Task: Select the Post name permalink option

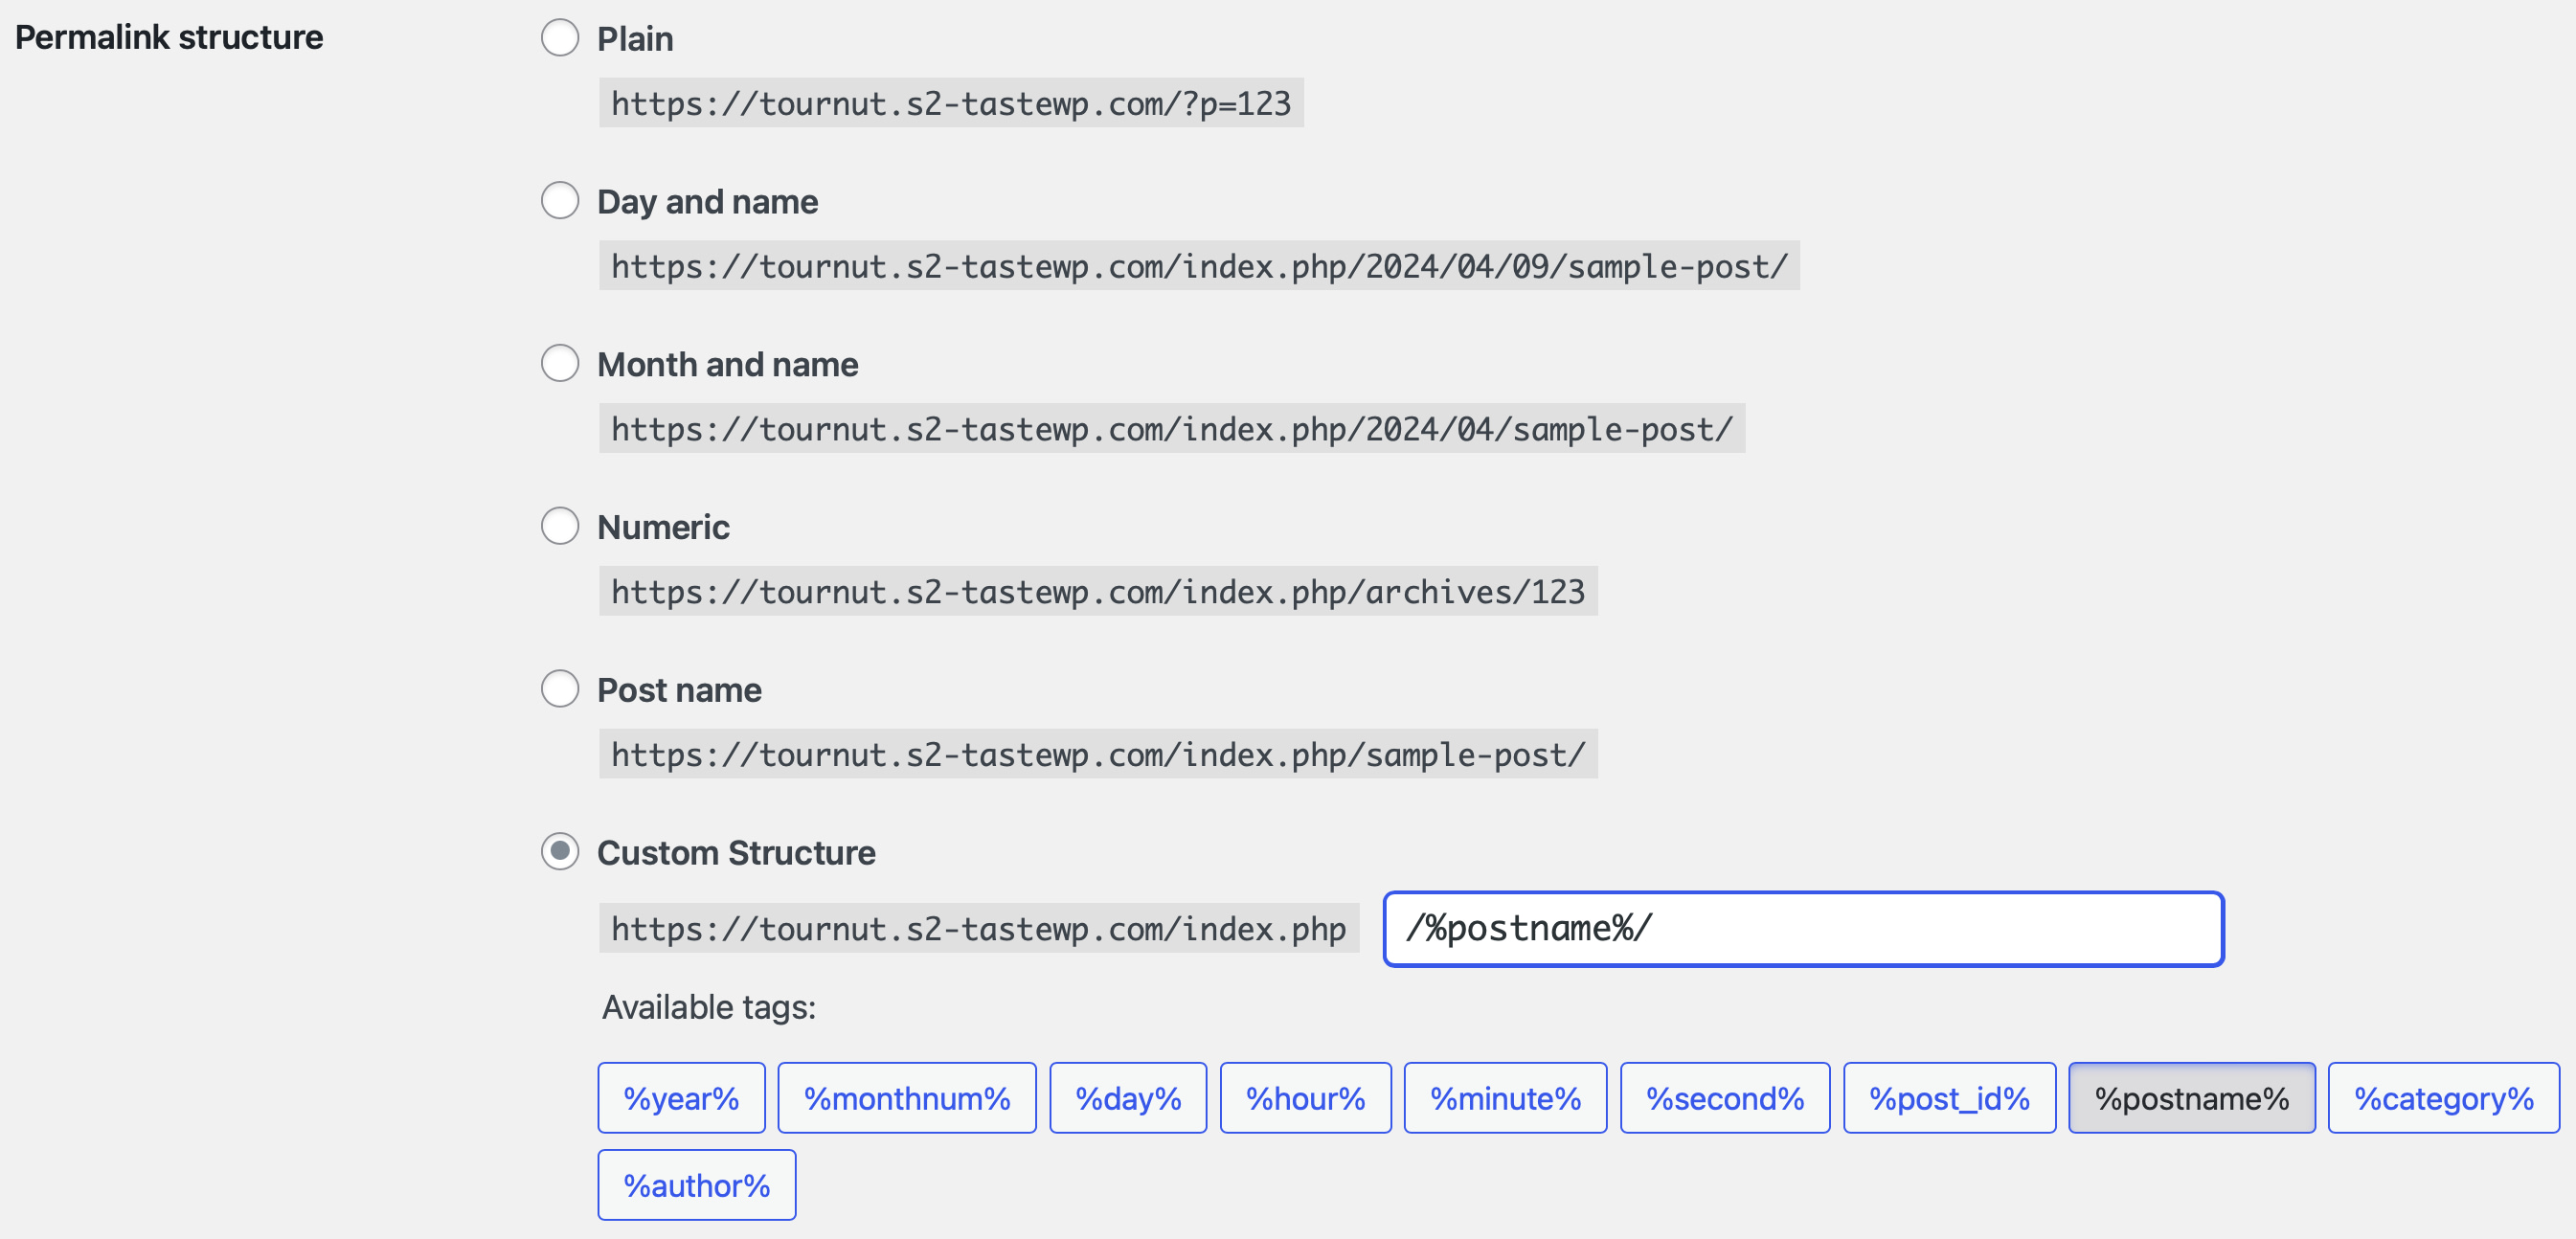Action: [560, 689]
